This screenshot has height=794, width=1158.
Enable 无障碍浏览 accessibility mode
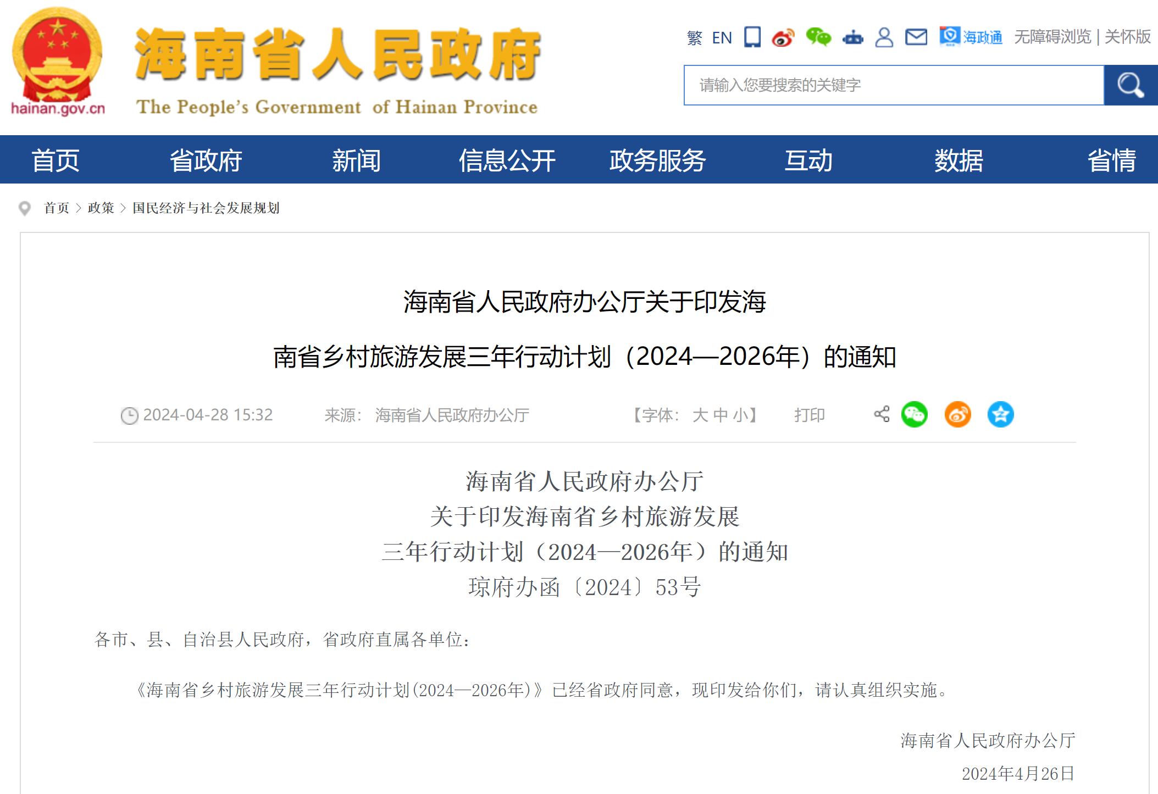click(x=1052, y=37)
